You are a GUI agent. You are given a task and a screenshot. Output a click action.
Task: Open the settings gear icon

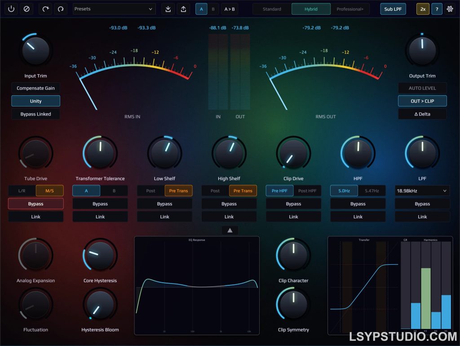(449, 9)
